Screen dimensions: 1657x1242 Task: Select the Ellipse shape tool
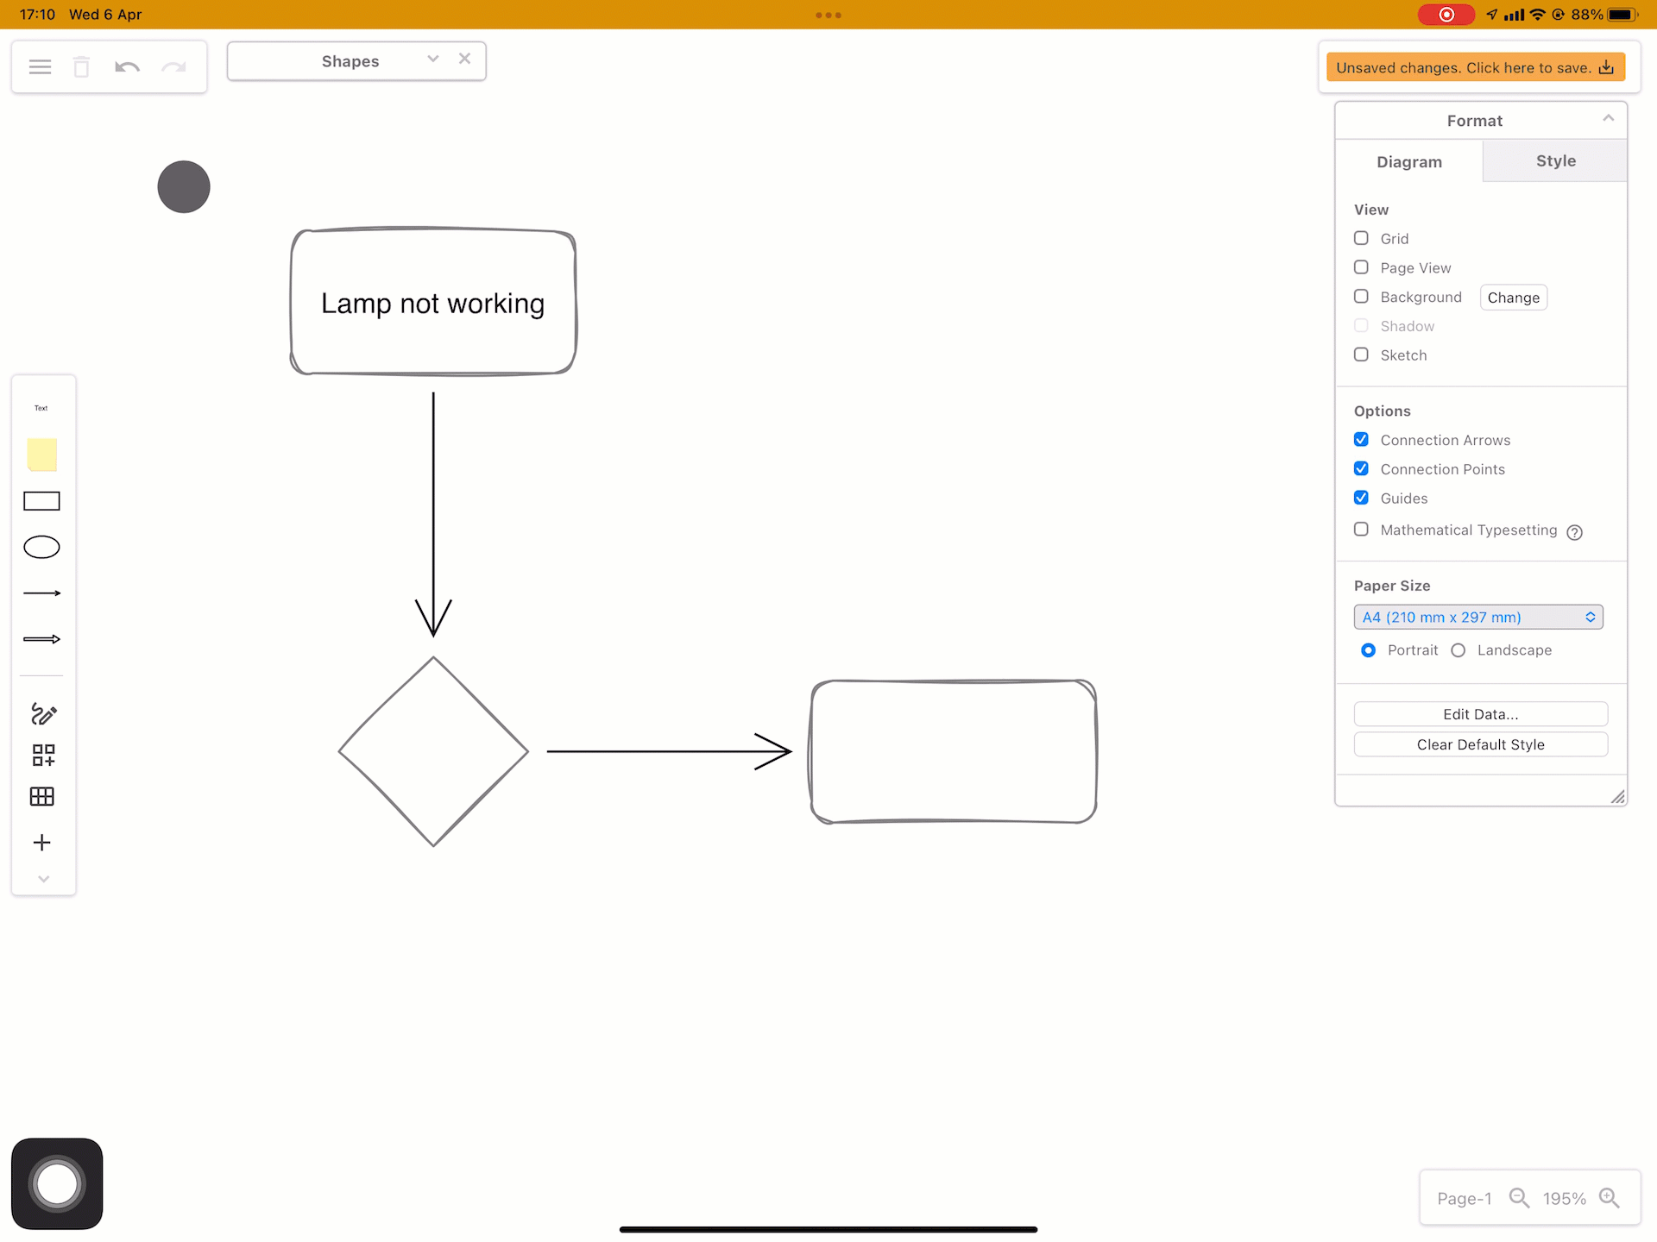(41, 546)
